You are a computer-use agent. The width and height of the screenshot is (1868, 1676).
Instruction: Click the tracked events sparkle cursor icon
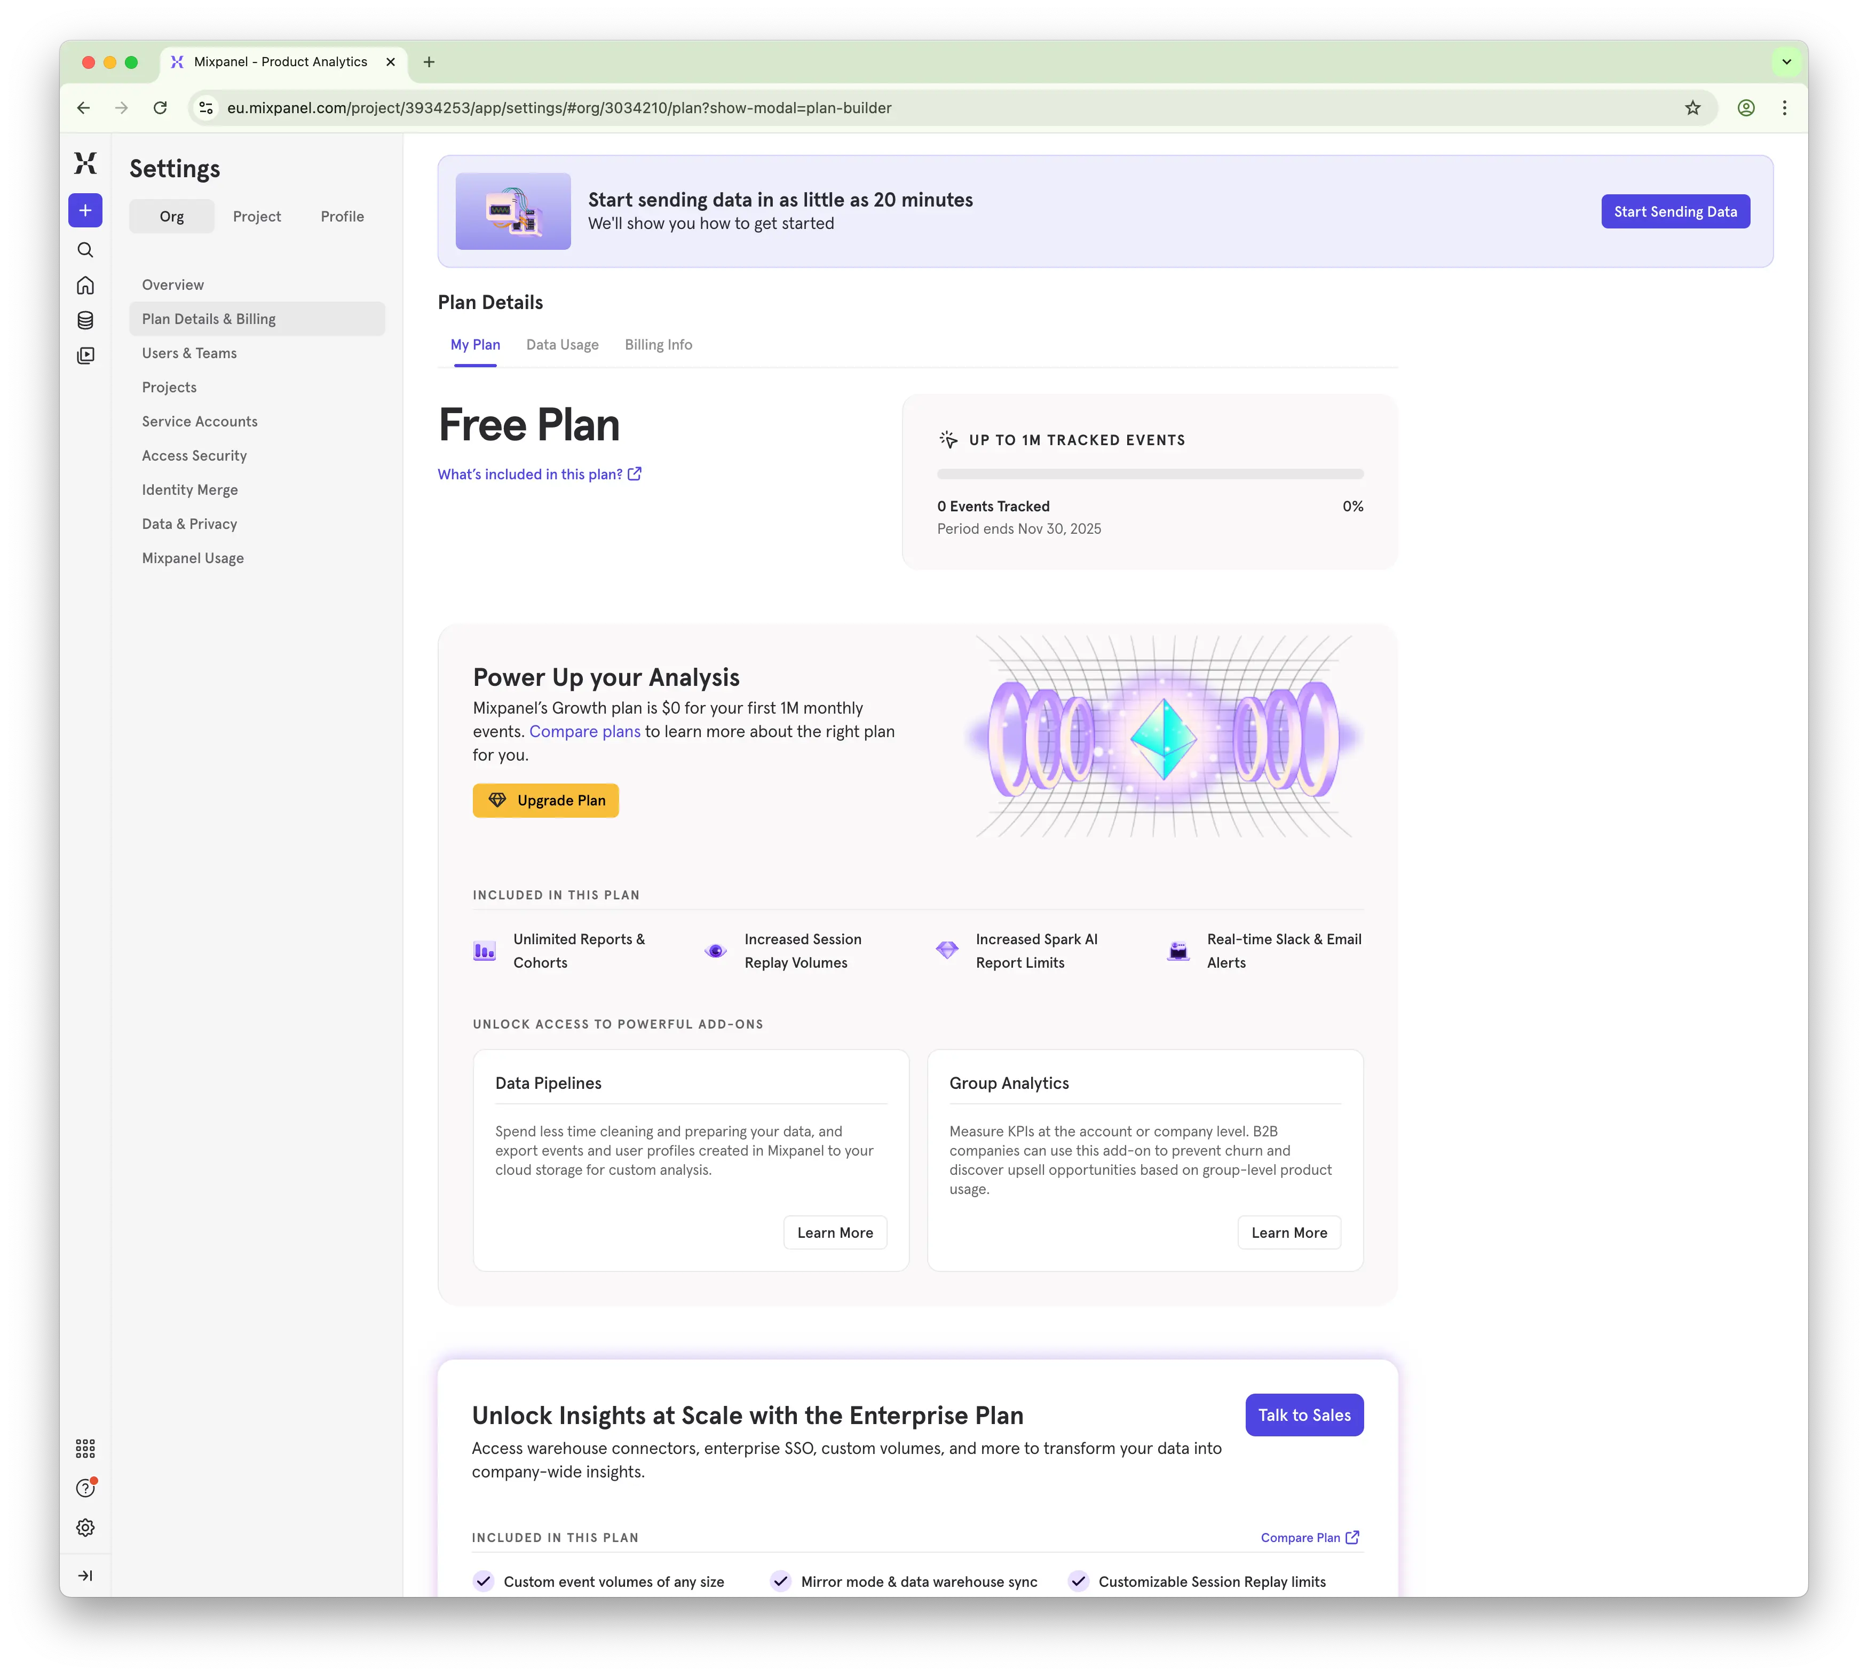pos(948,439)
